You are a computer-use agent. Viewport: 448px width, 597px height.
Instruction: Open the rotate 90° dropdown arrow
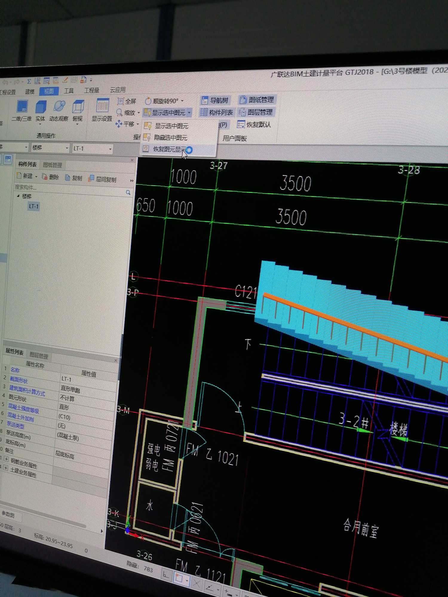[182, 101]
